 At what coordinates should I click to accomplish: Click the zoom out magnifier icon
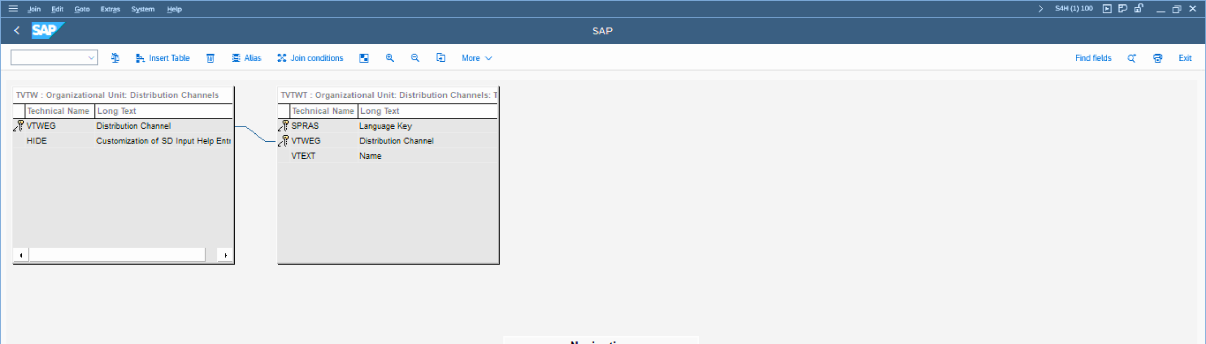[x=415, y=58]
